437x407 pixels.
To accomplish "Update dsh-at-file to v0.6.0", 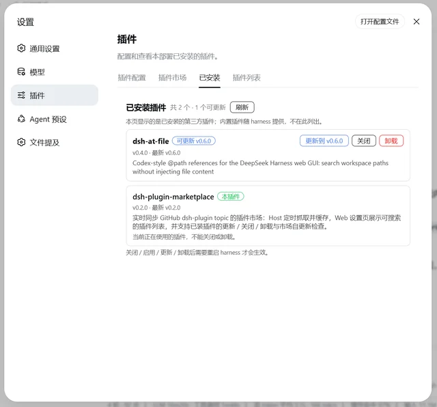I will 324,141.
